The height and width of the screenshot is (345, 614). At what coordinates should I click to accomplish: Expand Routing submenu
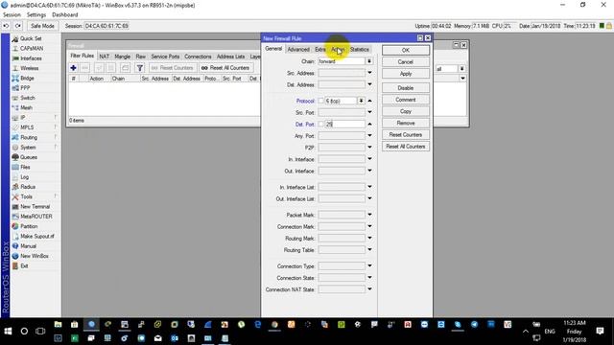(x=29, y=137)
